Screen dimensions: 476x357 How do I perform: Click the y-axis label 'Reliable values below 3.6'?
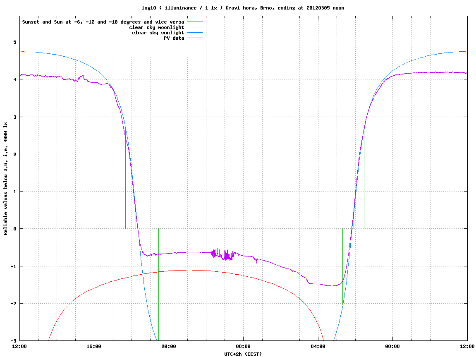coord(5,179)
